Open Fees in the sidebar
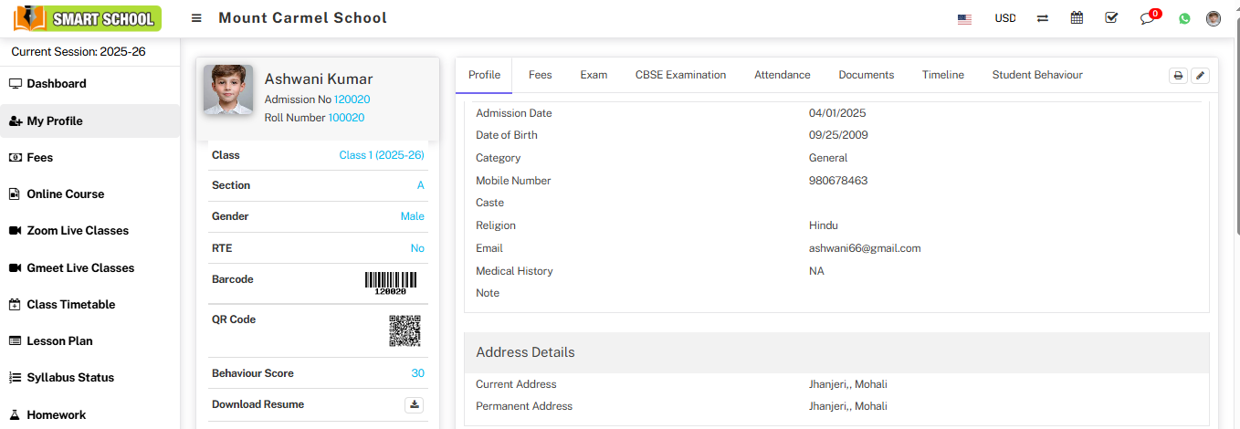 [x=89, y=157]
